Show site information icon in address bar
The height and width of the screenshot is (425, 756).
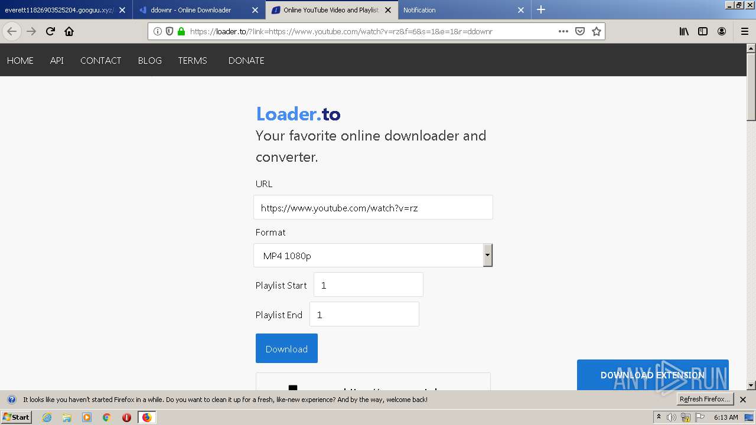pyautogui.click(x=158, y=31)
